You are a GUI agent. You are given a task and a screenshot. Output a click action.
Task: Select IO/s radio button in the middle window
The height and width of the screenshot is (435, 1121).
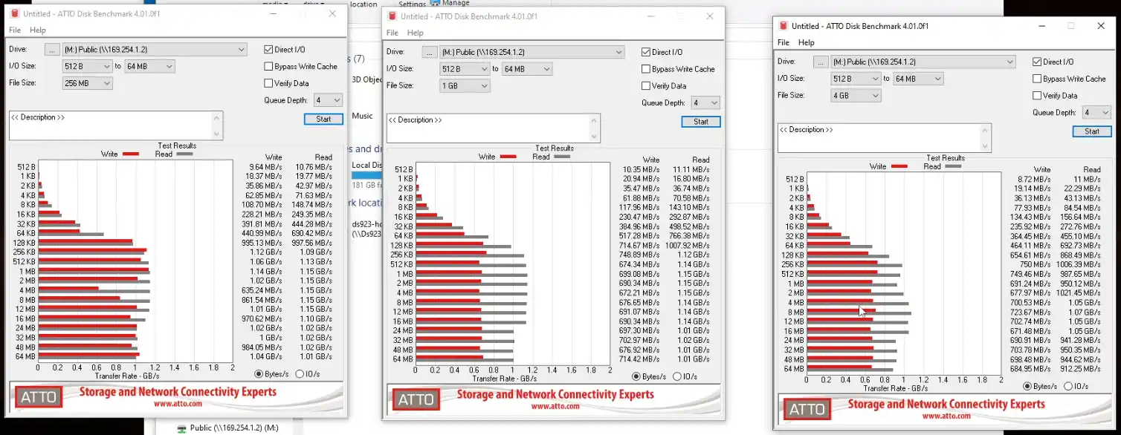pyautogui.click(x=677, y=377)
